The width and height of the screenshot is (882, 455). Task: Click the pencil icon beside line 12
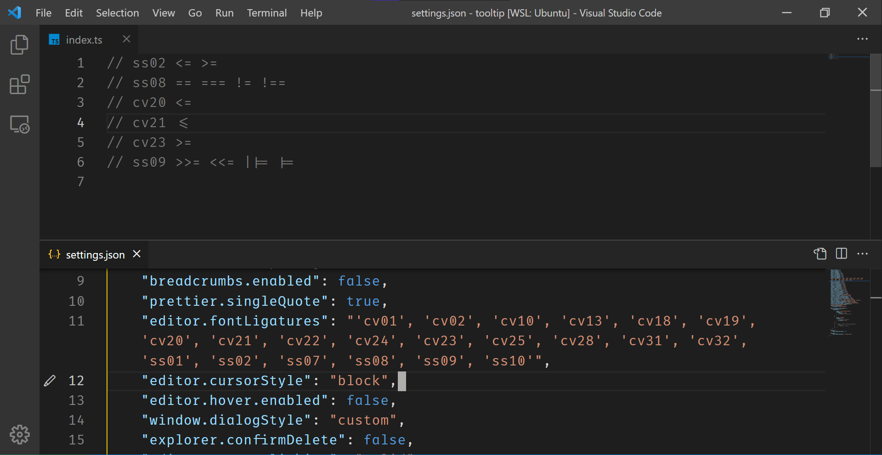click(x=50, y=380)
